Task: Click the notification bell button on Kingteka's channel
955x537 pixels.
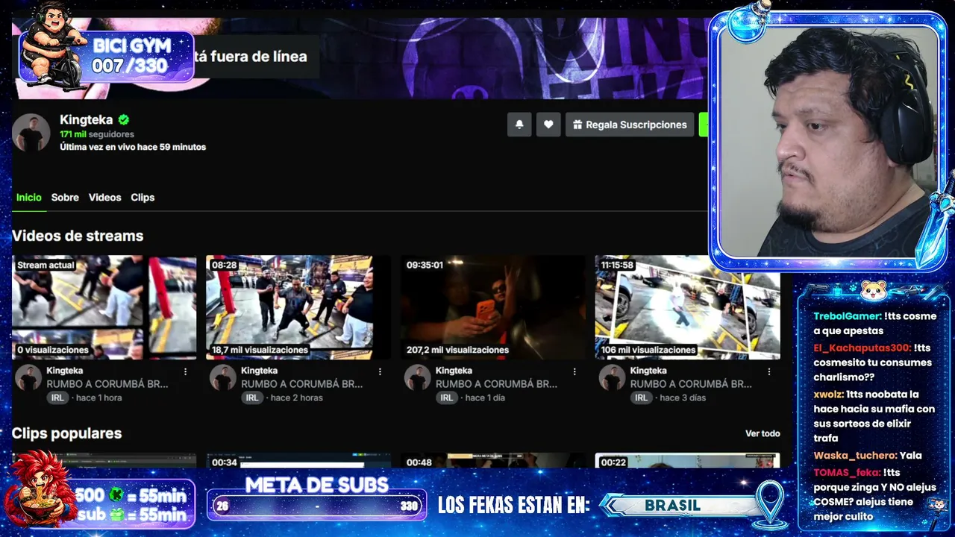Action: click(519, 125)
